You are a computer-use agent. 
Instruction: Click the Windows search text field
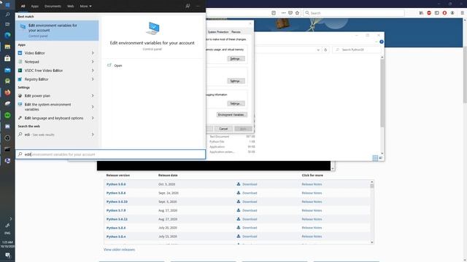pos(110,154)
